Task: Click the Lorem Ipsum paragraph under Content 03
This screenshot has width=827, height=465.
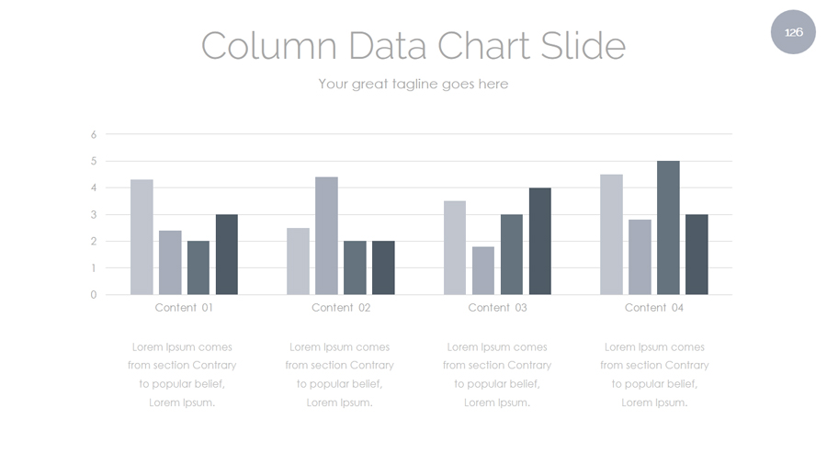Action: coord(497,375)
